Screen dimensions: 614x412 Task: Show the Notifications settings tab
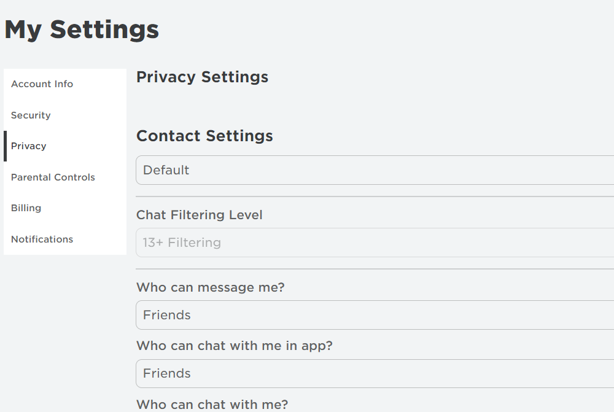tap(42, 239)
